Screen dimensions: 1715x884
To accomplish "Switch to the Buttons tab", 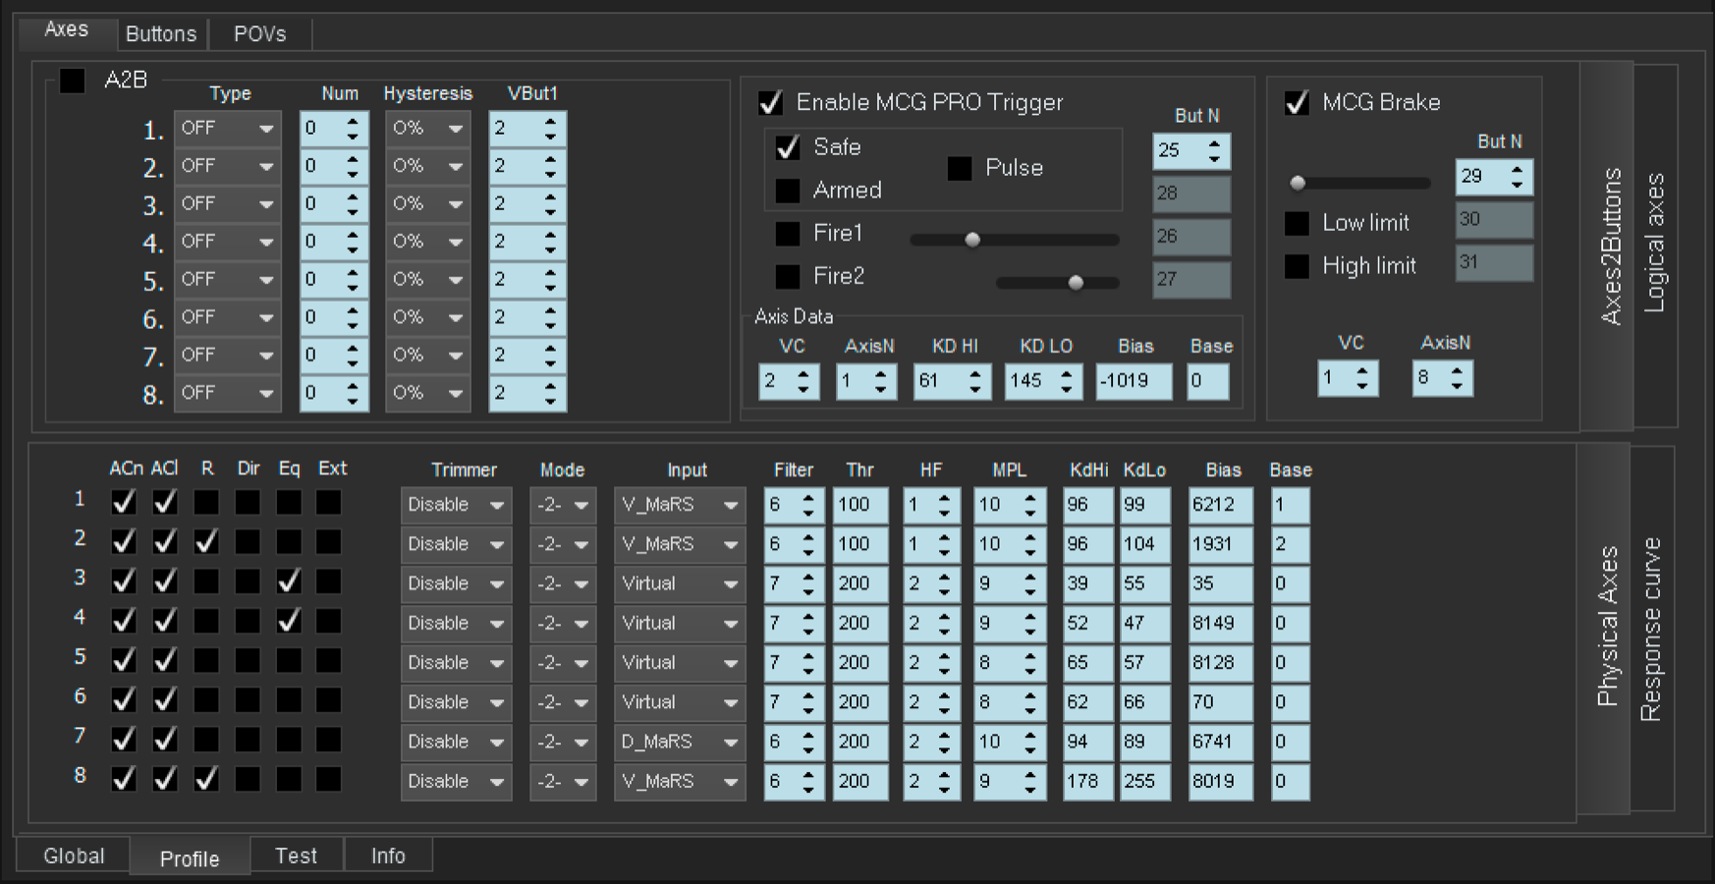I will pos(161,33).
